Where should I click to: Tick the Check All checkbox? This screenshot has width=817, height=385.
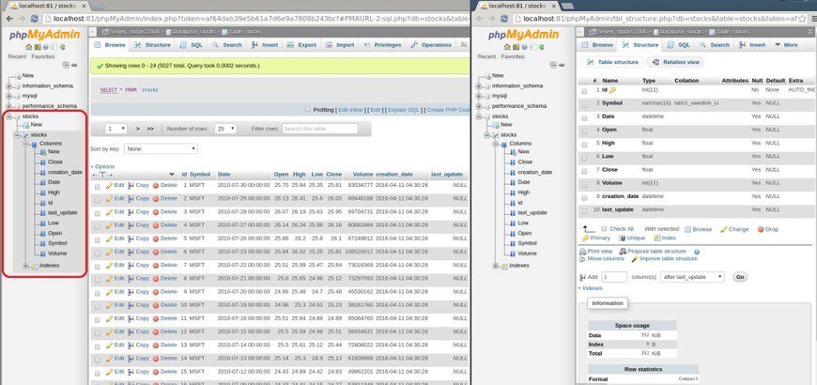point(605,229)
